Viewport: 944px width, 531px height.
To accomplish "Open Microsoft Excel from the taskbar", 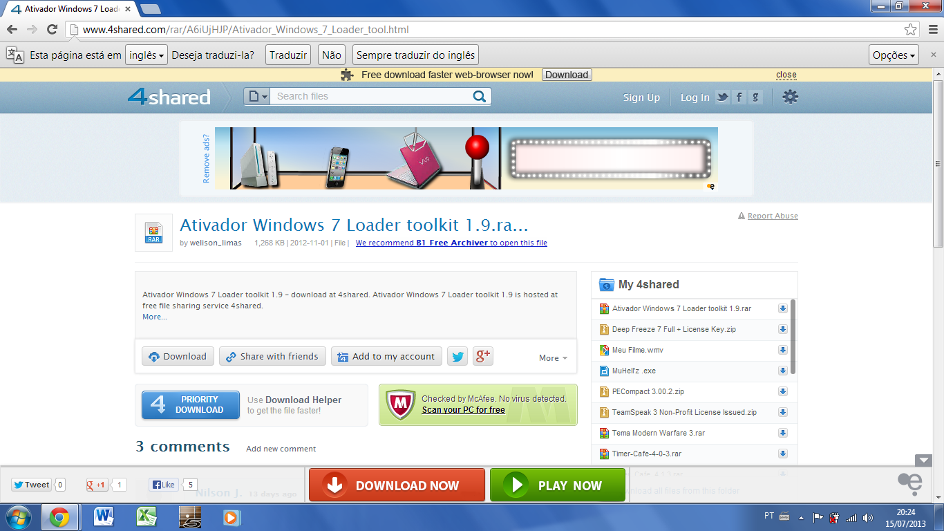I will tap(147, 517).
